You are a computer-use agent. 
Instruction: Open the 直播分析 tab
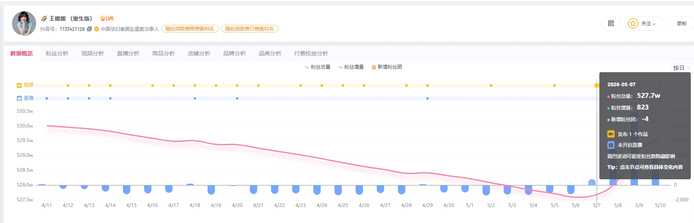128,53
